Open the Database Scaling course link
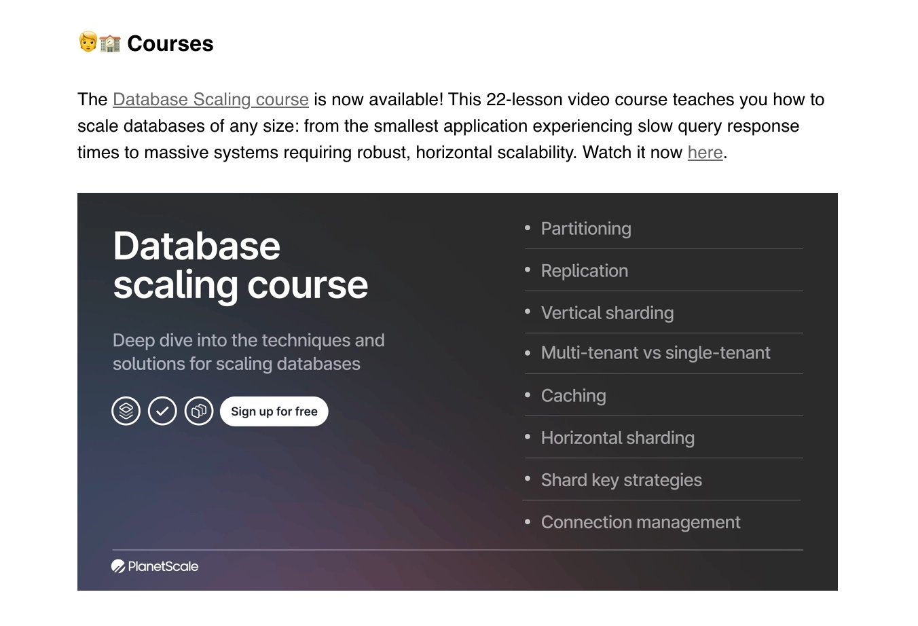Viewport: 918px width, 626px height. pyautogui.click(x=210, y=99)
